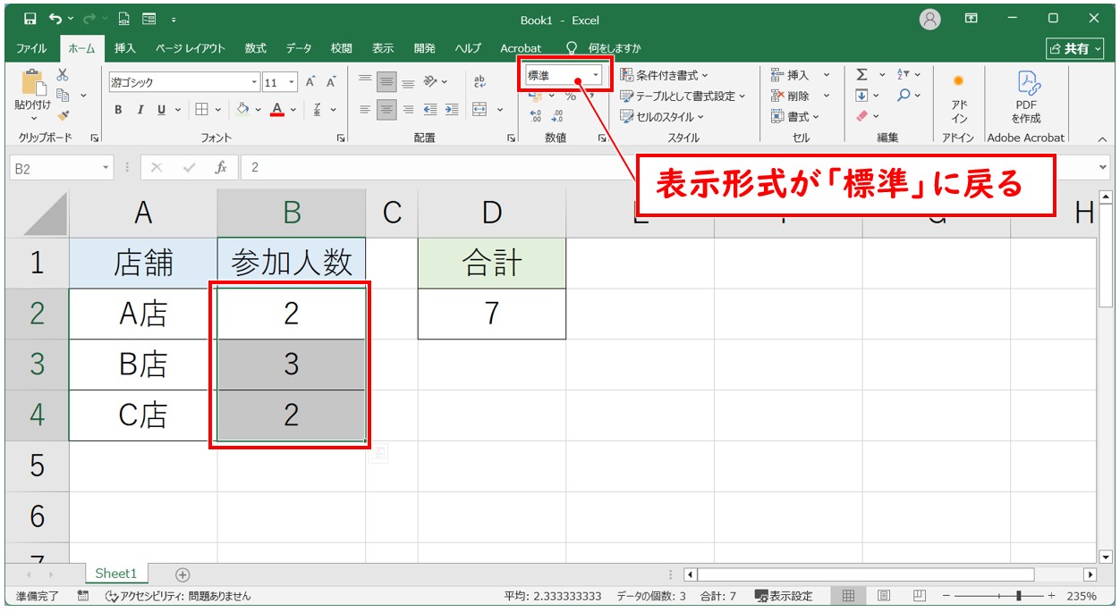Apply borders to the cells
The height and width of the screenshot is (612, 1120).
tap(202, 109)
